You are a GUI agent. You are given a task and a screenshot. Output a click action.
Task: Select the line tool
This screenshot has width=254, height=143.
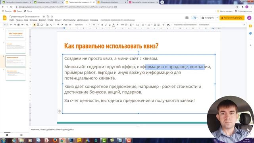click(x=51, y=25)
